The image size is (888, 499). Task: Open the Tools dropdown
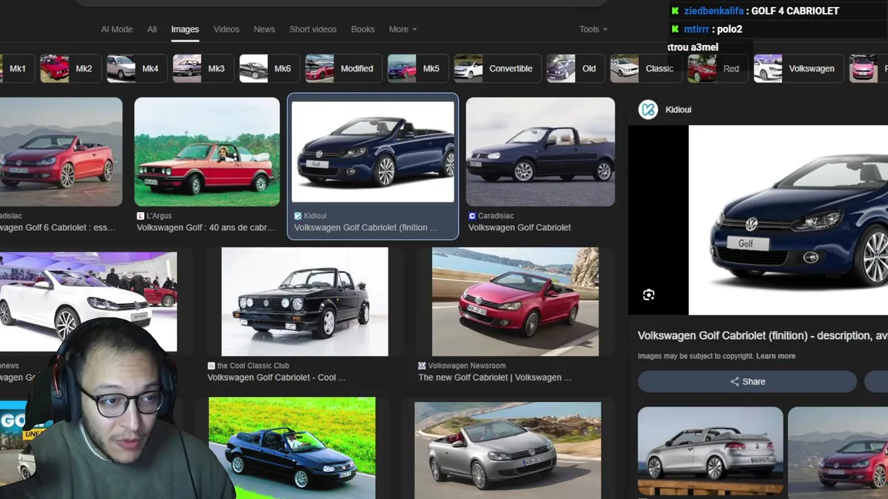(593, 29)
